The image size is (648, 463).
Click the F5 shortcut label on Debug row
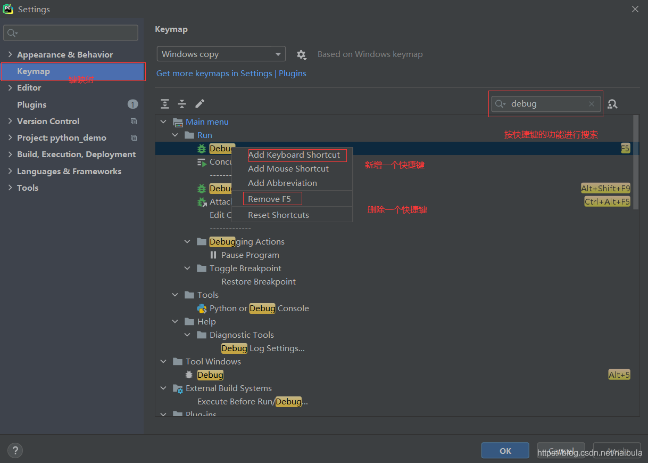tap(625, 149)
